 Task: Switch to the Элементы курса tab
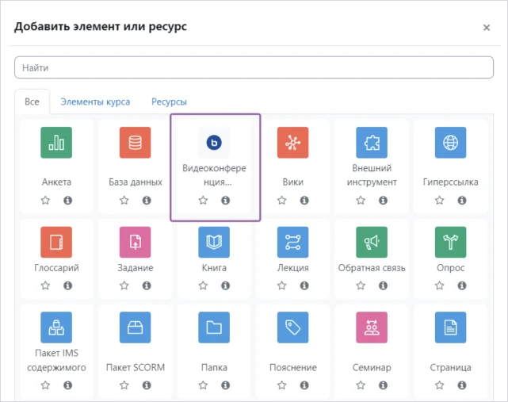pos(95,102)
